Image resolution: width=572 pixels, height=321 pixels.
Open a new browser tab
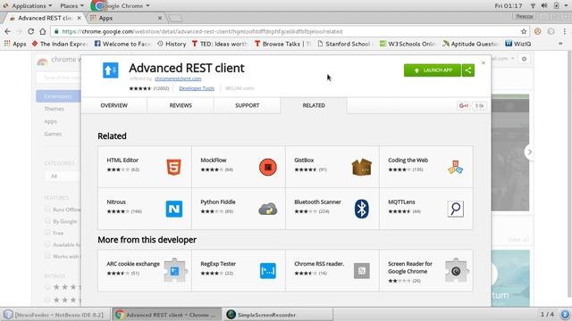(x=175, y=18)
